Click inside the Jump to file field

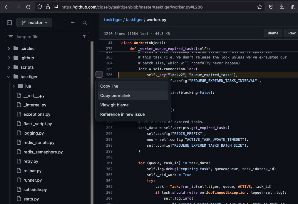click(x=47, y=36)
